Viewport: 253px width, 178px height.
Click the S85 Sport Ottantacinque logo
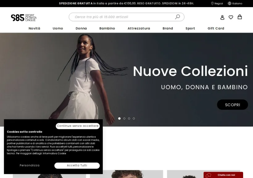click(24, 18)
